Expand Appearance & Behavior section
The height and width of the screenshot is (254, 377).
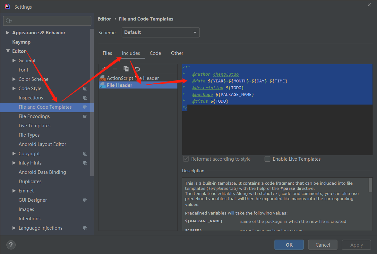point(7,32)
